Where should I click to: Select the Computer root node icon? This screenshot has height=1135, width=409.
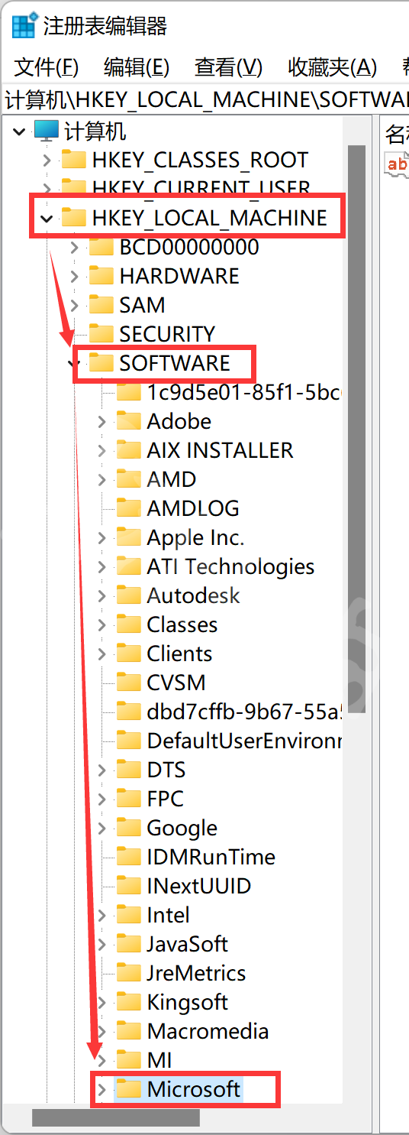(x=47, y=131)
